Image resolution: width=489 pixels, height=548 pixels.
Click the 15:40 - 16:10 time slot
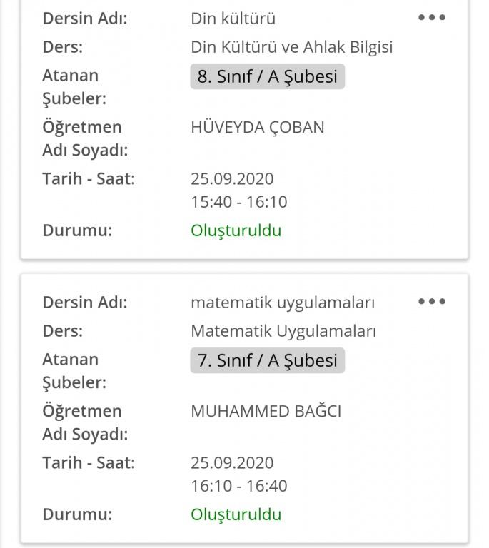(x=238, y=202)
